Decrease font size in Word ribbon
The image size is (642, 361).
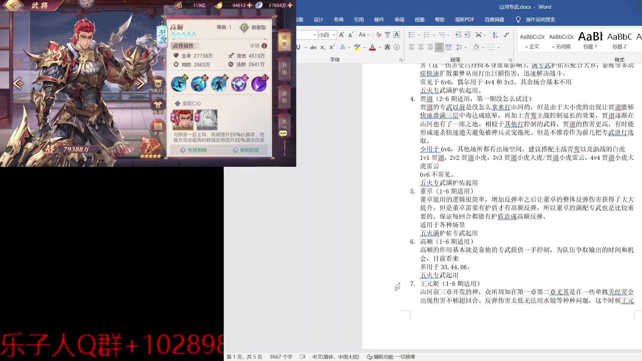click(x=350, y=35)
